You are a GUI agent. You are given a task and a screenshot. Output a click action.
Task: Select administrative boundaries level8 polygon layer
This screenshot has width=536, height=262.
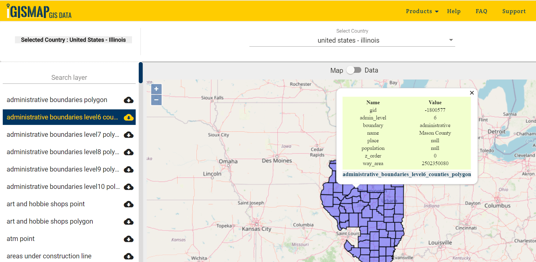[63, 152]
